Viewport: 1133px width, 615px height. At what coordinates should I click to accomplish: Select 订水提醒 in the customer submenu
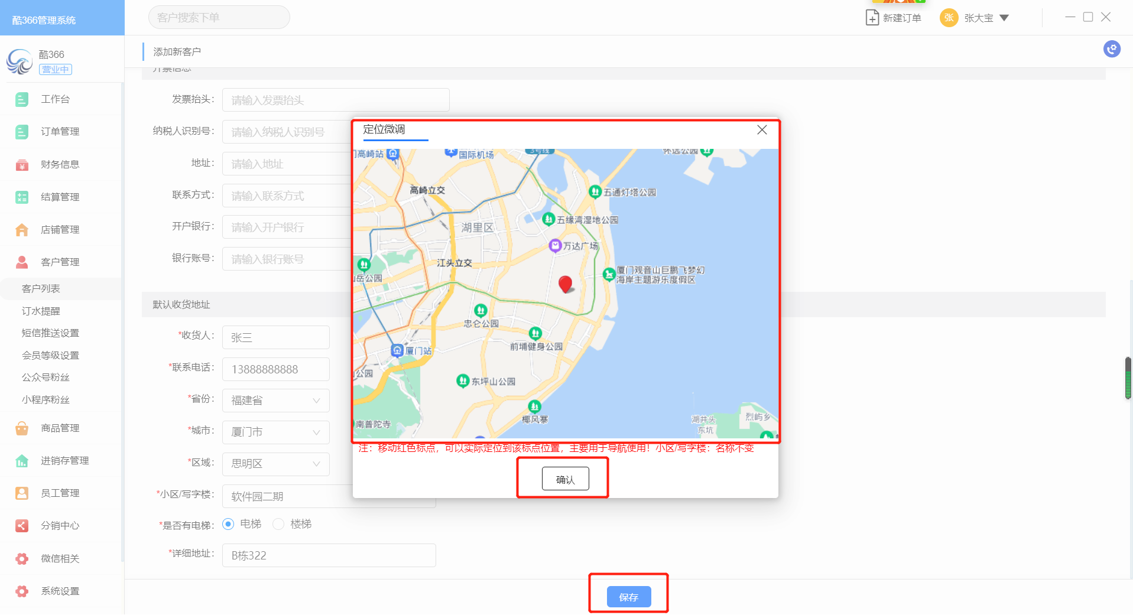click(x=41, y=311)
